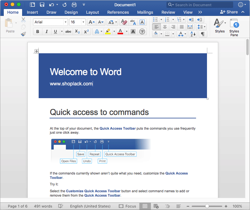Click the Clear Formatting eraser icon
The width and height of the screenshot is (250, 210).
tap(124, 22)
